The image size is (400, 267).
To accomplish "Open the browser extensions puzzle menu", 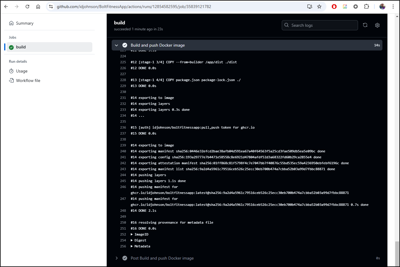I will [366, 7].
